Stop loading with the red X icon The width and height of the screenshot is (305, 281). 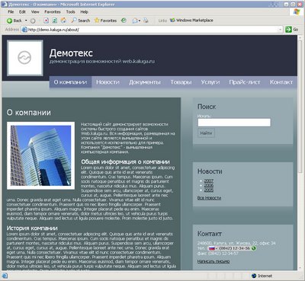point(47,21)
